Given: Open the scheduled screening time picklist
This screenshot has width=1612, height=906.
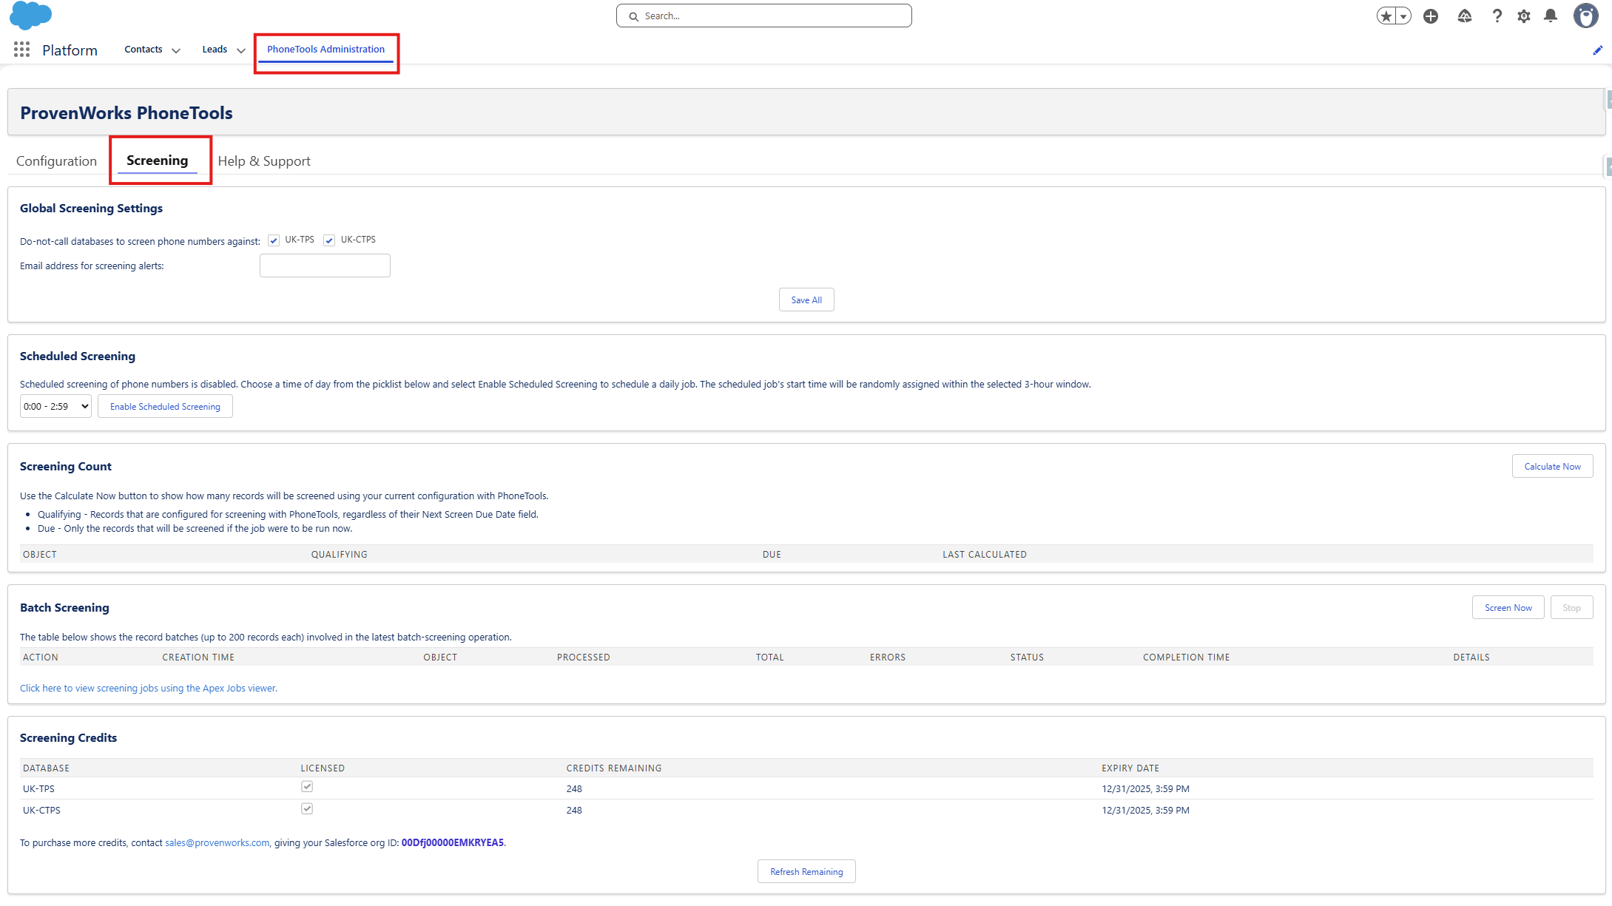Looking at the screenshot, I should (55, 406).
